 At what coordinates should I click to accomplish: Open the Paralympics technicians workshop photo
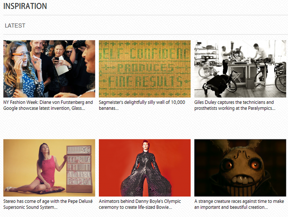pos(240,69)
